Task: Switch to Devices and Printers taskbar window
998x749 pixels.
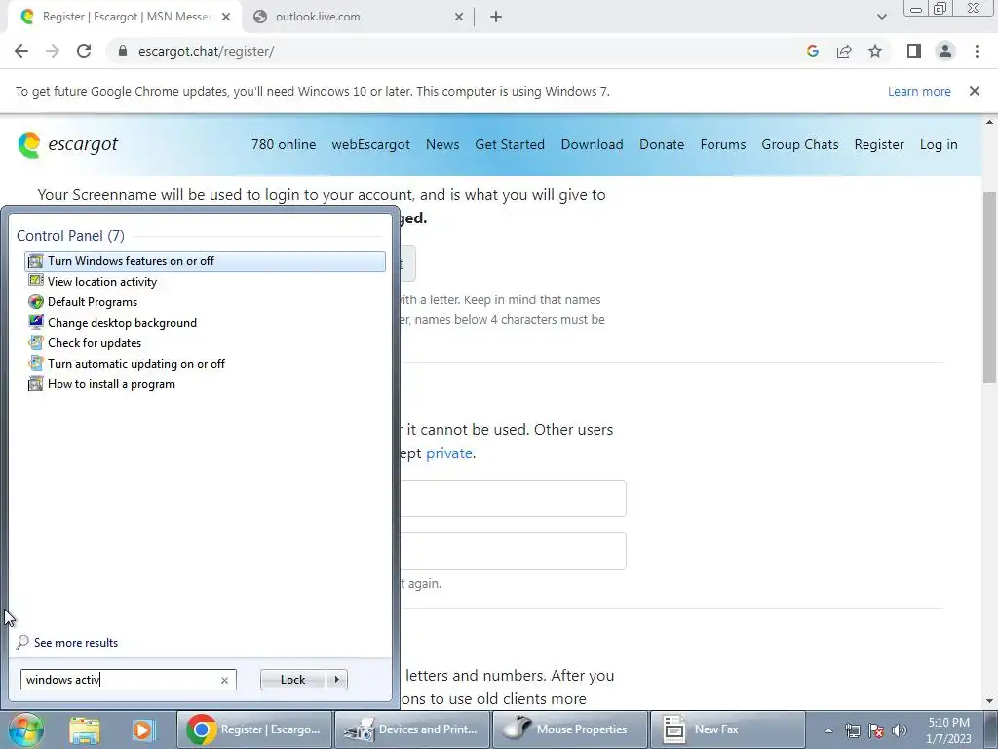Action: click(412, 729)
